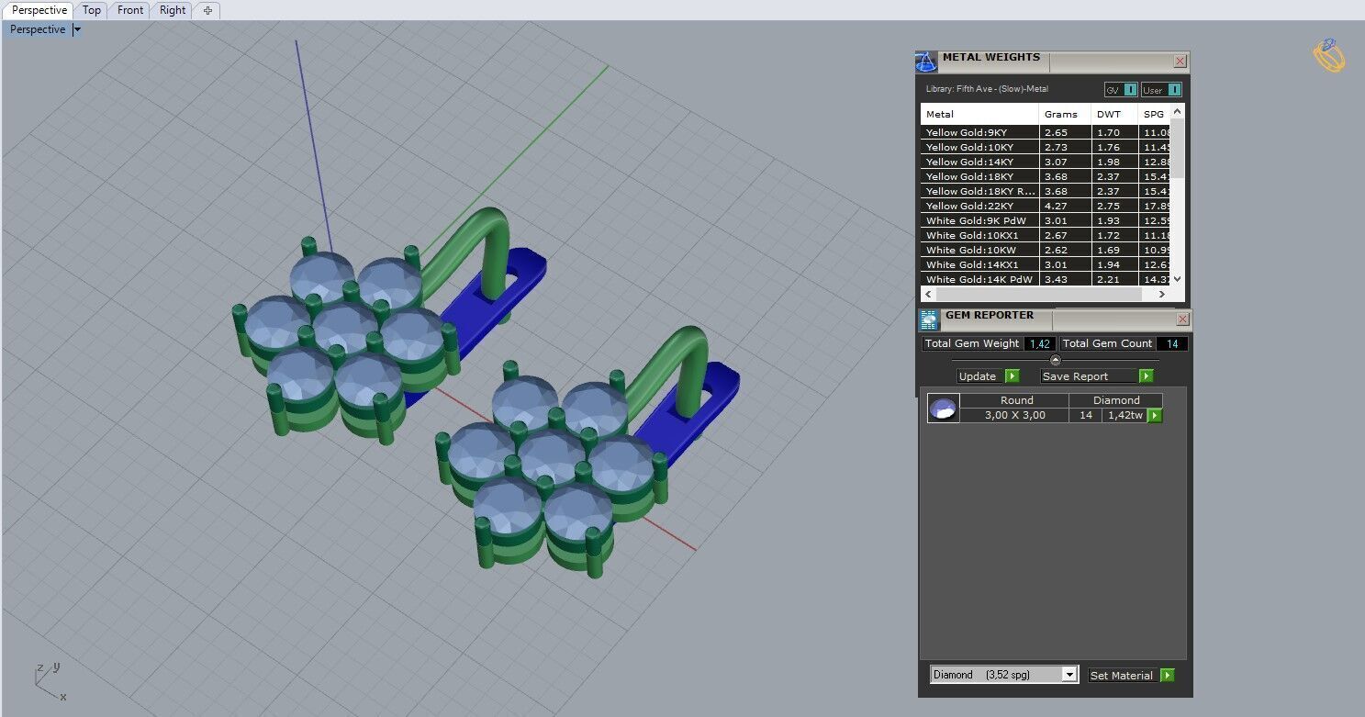Select the Yellow Gold:9KY row
Viewport: 1365px width, 717px height.
click(x=1046, y=132)
